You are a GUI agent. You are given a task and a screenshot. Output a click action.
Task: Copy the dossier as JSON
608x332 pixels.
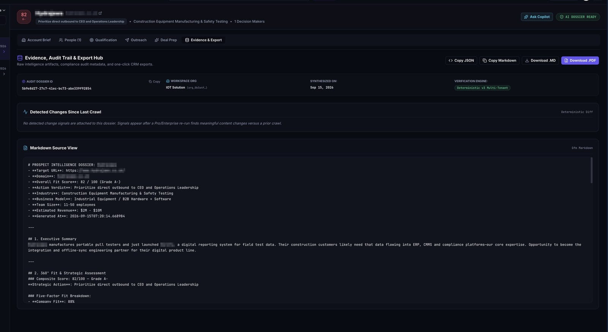pos(461,60)
